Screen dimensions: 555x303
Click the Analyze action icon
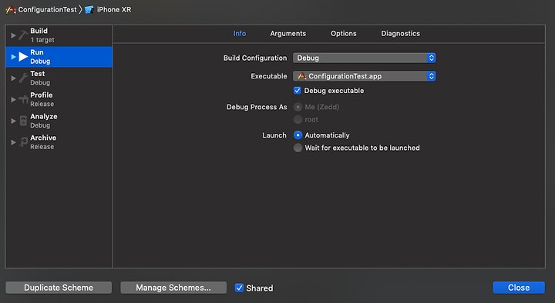tap(23, 121)
